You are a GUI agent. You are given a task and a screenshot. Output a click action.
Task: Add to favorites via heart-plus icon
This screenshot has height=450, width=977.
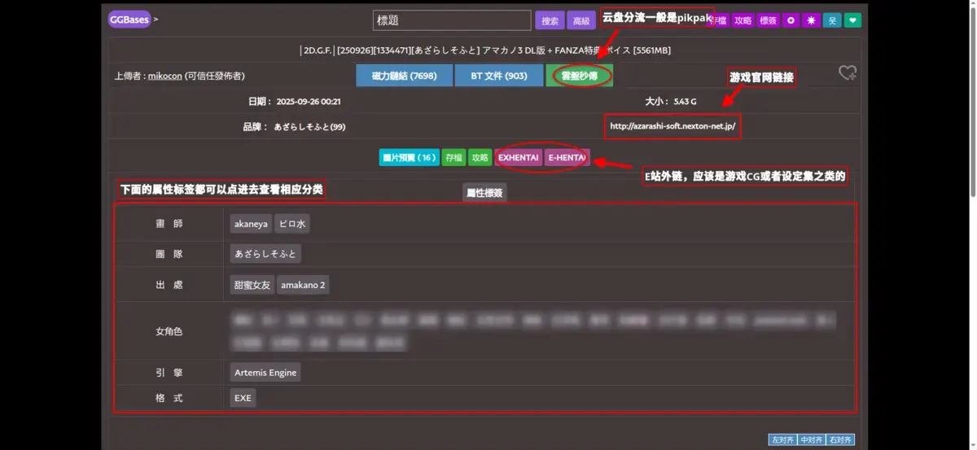[848, 73]
